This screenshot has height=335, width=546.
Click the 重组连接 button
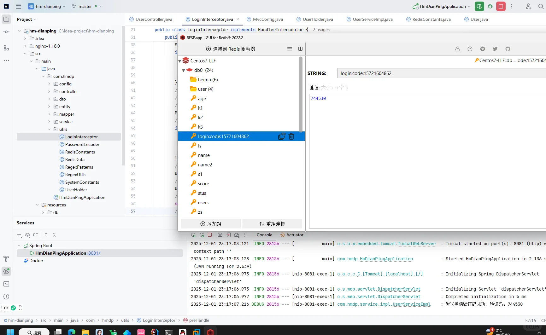pyautogui.click(x=272, y=224)
